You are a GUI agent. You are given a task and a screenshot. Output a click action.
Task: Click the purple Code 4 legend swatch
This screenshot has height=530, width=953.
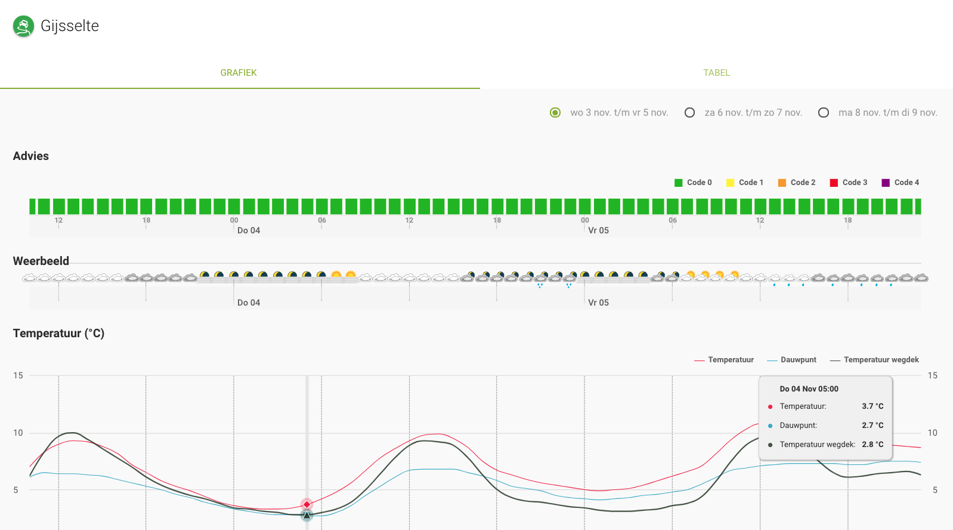click(x=886, y=183)
